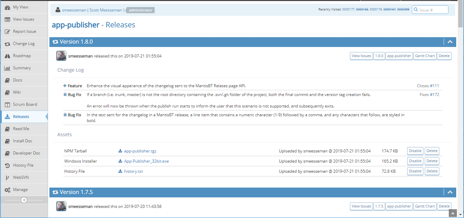The width and height of the screenshot is (464, 218).
Task: Collapse the Version 1.8.0 section
Action: (450, 42)
